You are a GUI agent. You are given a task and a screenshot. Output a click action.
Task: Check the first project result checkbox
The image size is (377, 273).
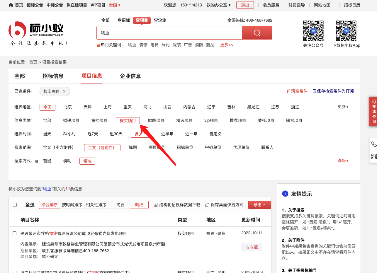(x=15, y=233)
